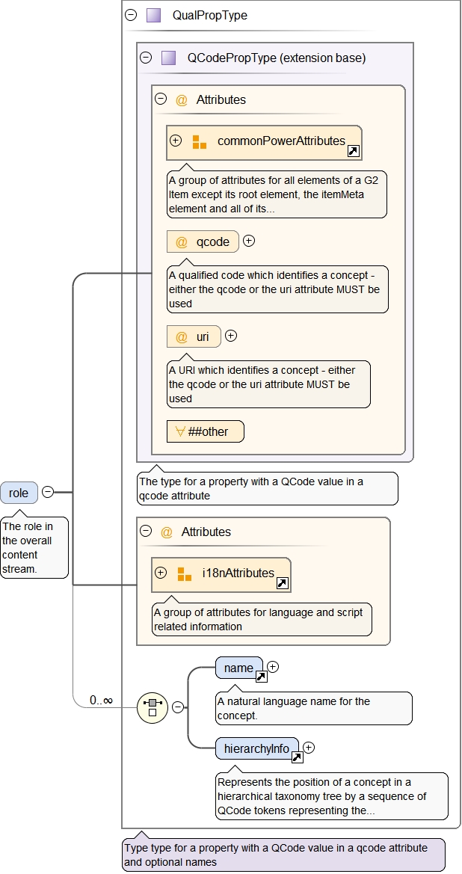Screen dimensions: 462x874
Task: Select the qcode attribute box
Action: point(203,241)
